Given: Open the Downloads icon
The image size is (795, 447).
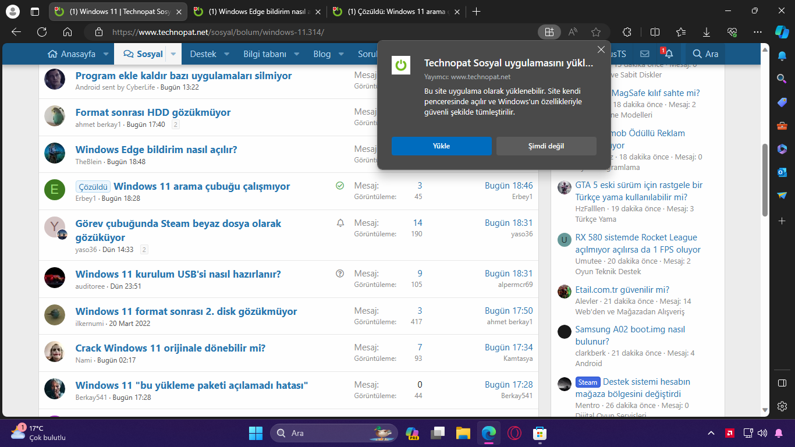Looking at the screenshot, I should pos(707,32).
